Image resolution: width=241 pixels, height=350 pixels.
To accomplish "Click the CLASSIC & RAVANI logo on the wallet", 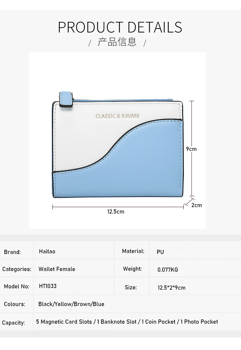I will point(117,116).
